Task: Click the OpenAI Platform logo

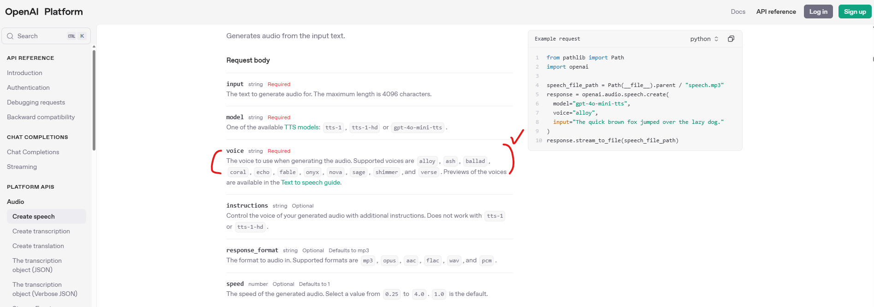Action: click(44, 12)
